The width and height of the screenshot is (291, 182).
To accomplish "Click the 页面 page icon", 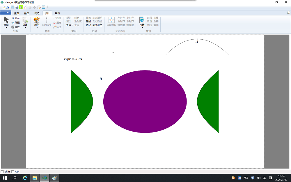I will click(x=25, y=20).
